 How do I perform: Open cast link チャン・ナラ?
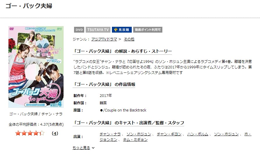110,134
